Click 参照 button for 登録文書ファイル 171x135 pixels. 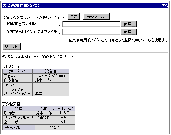coord(129,24)
